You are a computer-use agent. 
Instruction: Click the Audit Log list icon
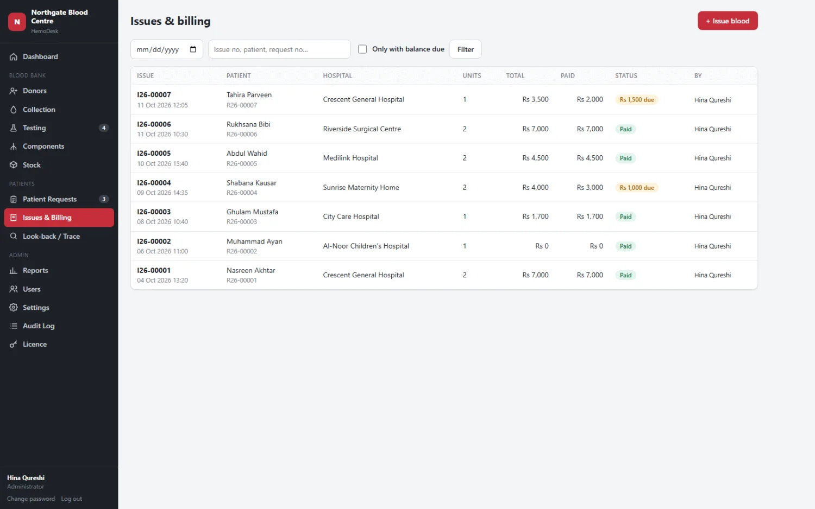(x=14, y=326)
